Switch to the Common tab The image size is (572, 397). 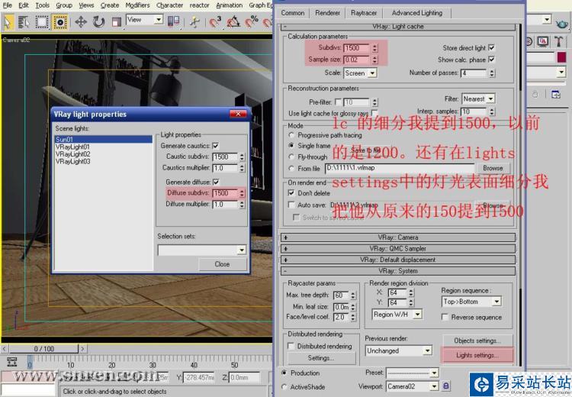293,13
